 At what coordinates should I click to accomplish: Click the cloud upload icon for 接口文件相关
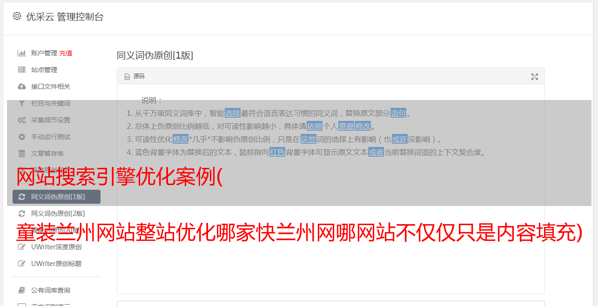[x=21, y=86]
